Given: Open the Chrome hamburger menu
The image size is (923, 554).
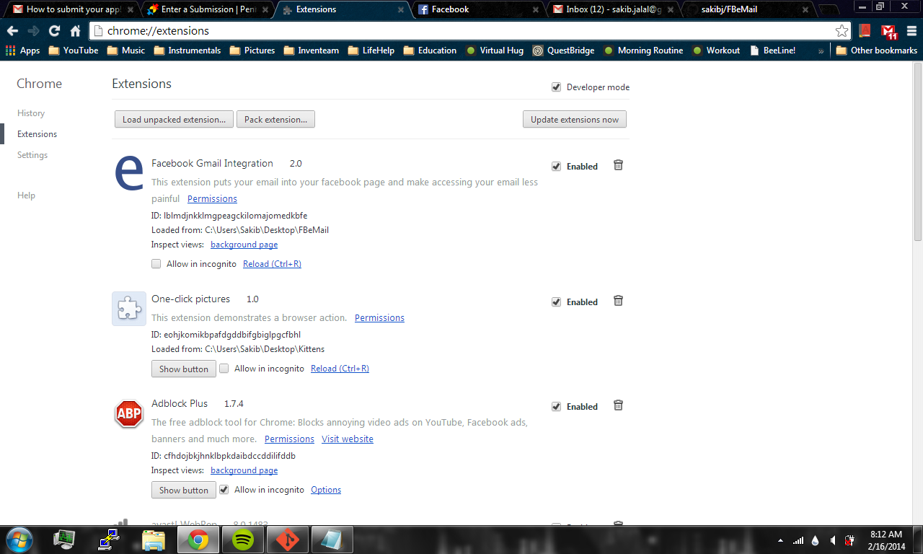Looking at the screenshot, I should [912, 31].
